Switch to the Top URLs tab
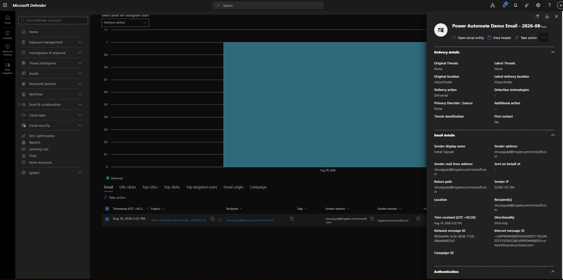 (150, 187)
